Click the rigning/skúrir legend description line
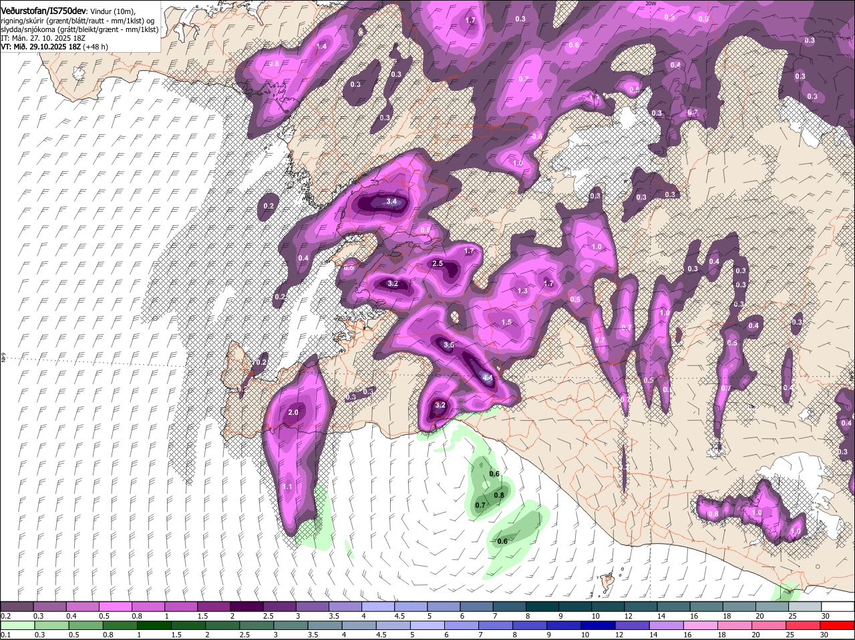Image resolution: width=855 pixels, height=640 pixels. click(x=77, y=21)
